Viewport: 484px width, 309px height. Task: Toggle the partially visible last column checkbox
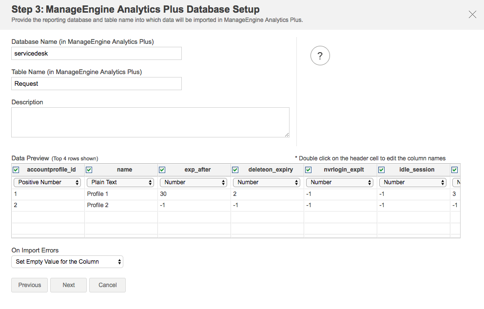tap(454, 170)
